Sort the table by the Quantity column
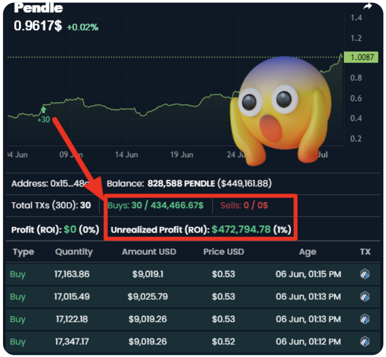Screen dimensions: 386x357 [x=74, y=252]
